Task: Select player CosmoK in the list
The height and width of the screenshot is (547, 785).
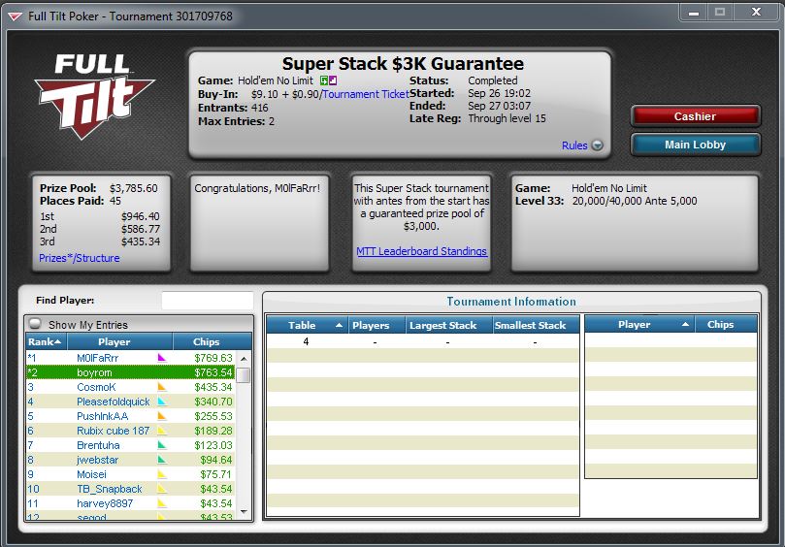Action: click(130, 387)
